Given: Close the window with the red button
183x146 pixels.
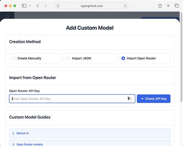Looking at the screenshot, I should tap(6, 6).
